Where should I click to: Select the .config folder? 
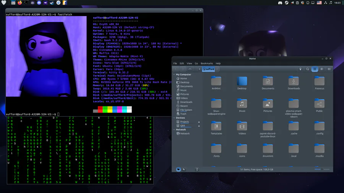(x=320, y=128)
